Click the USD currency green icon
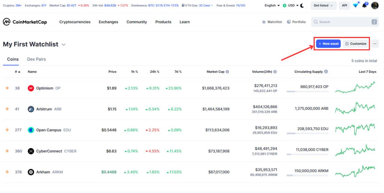This screenshot has width=384, height=193. pos(284,5)
